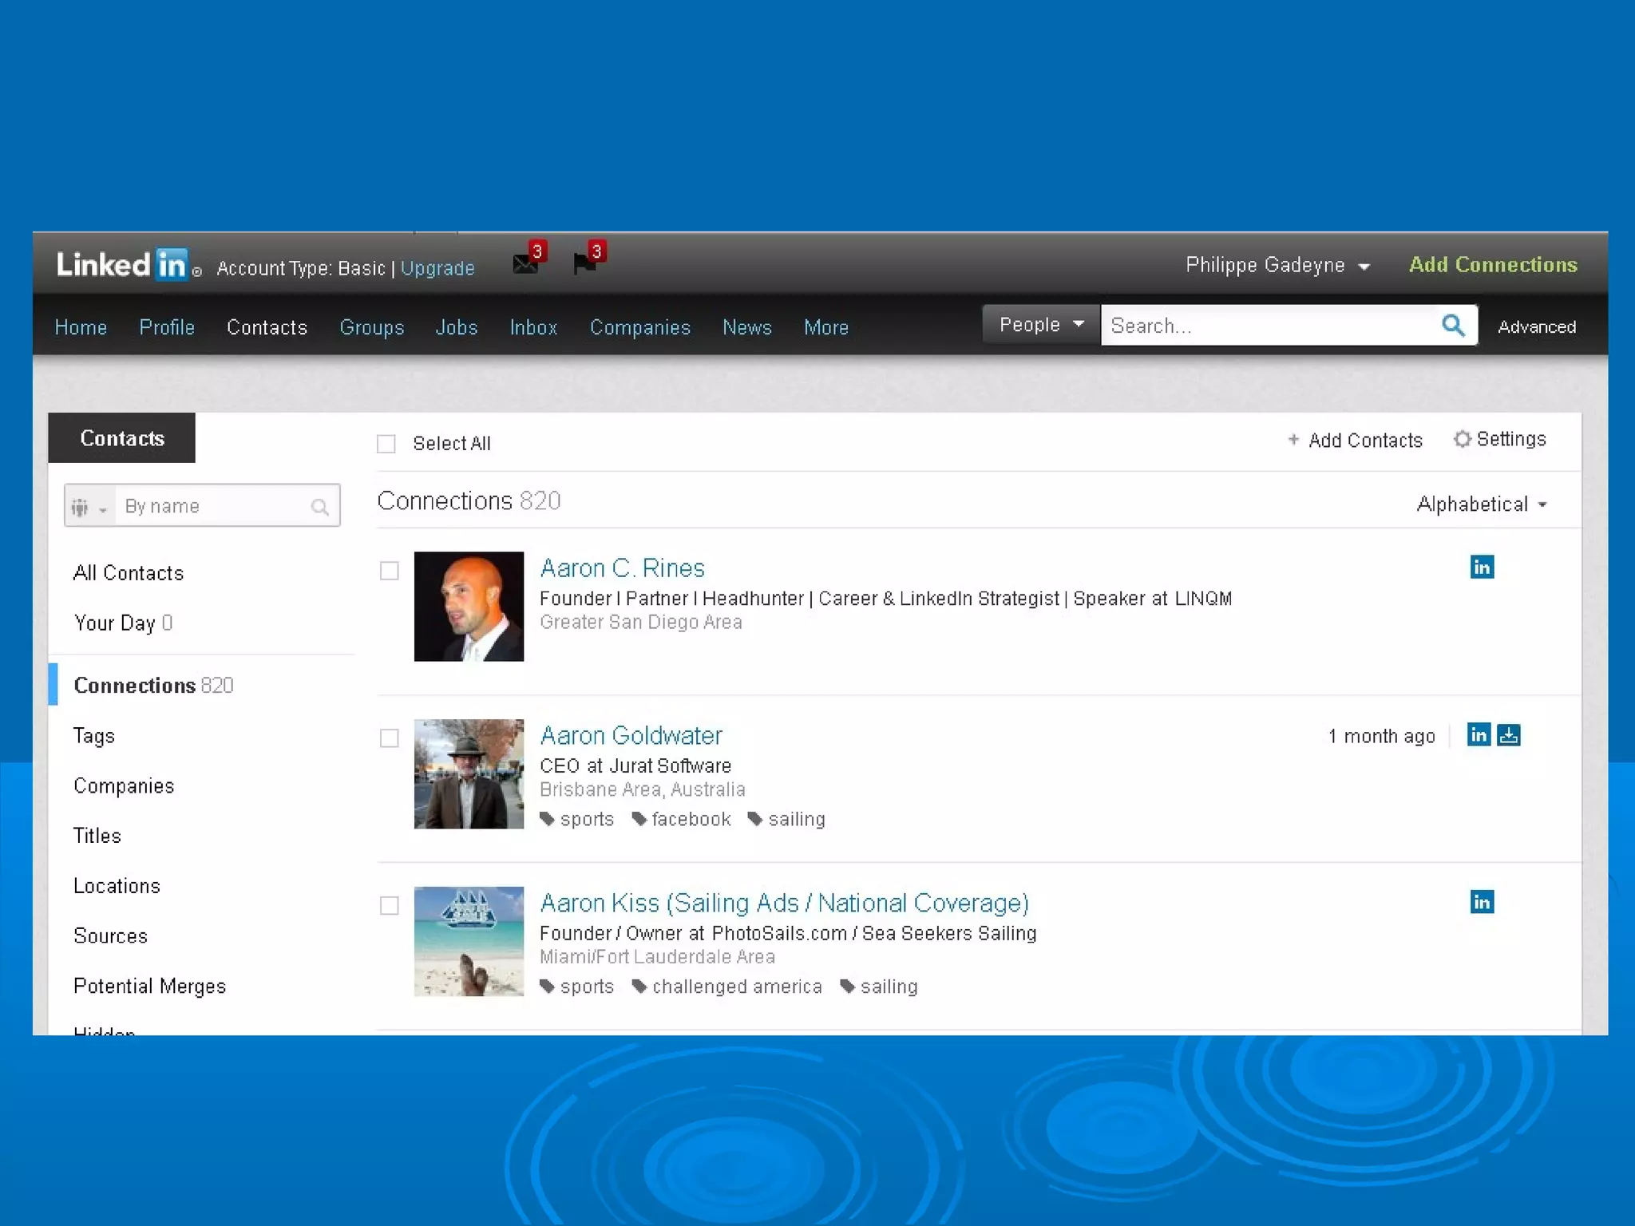Click LinkedIn icon next to Aaron C. Rines
The width and height of the screenshot is (1635, 1226).
pos(1482,567)
